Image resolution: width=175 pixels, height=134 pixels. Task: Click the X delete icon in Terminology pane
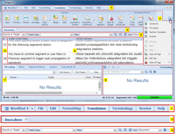click(113, 67)
